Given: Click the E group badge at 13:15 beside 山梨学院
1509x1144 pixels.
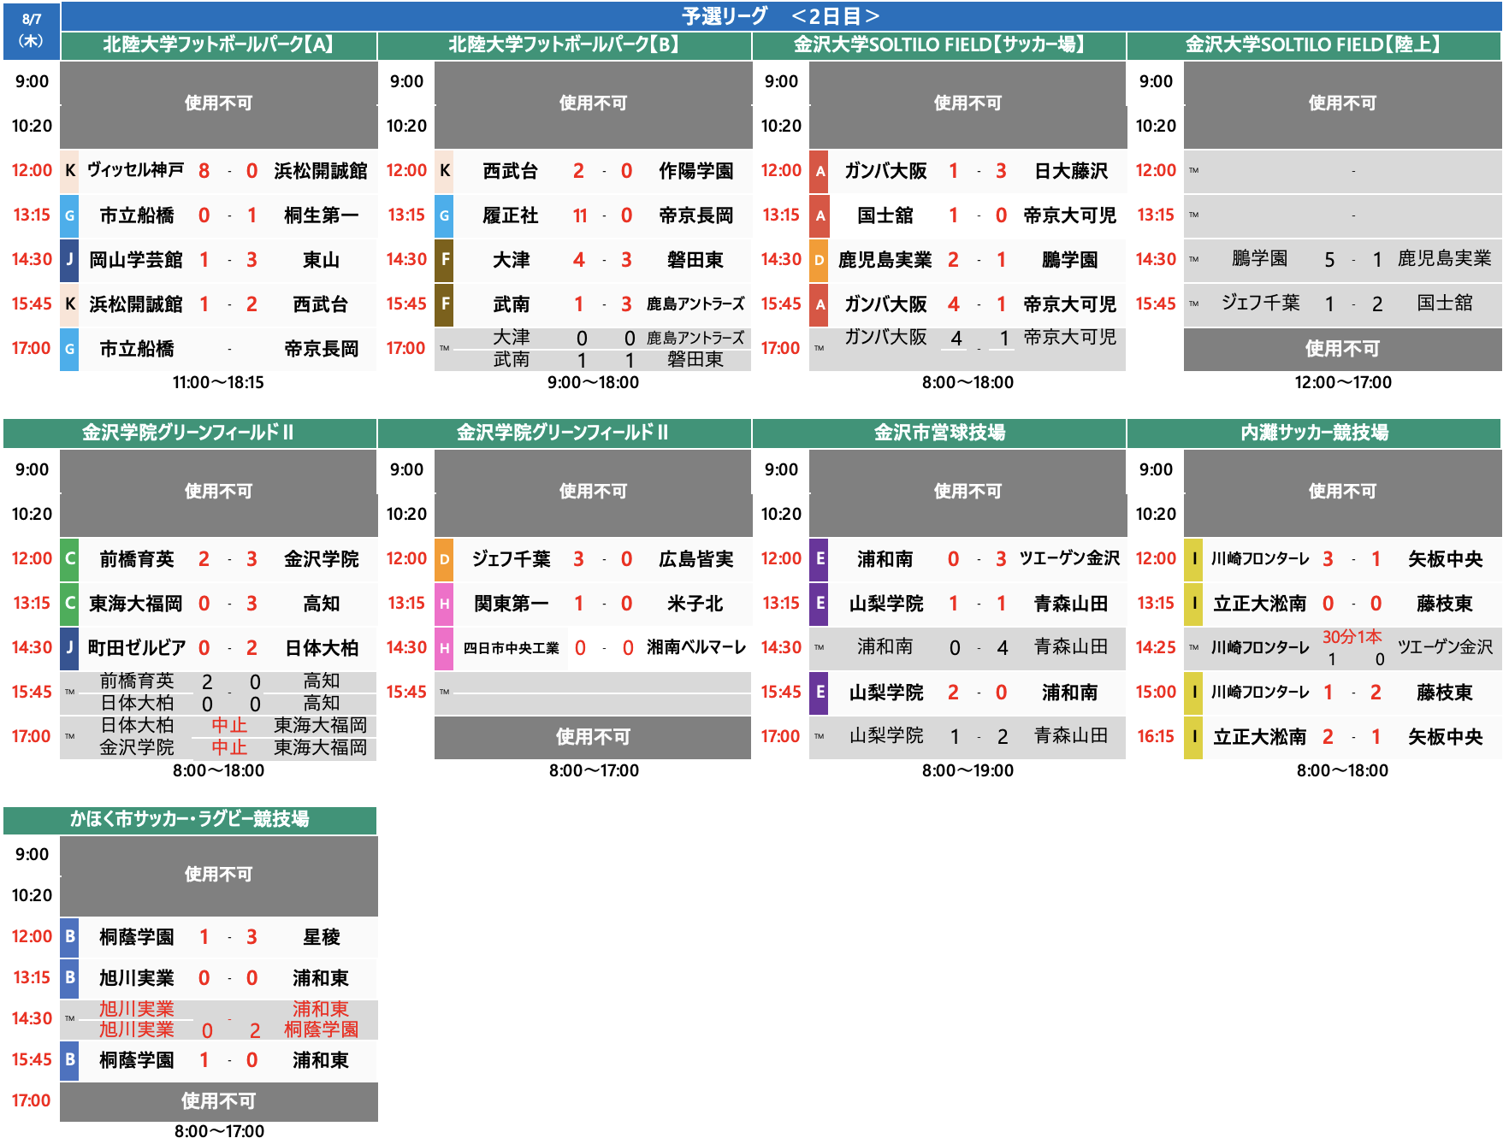Looking at the screenshot, I should (819, 604).
